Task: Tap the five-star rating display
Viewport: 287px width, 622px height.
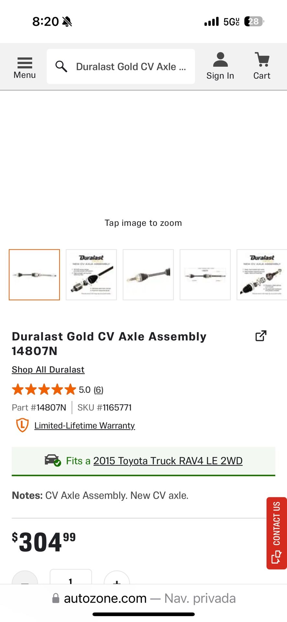Action: [44, 389]
